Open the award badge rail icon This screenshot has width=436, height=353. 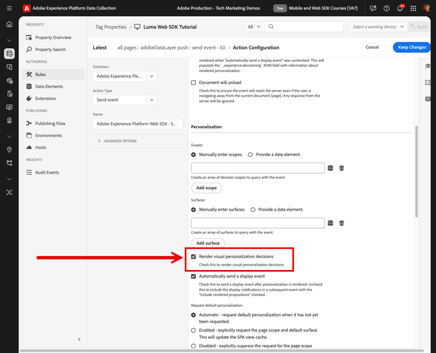pos(9,120)
